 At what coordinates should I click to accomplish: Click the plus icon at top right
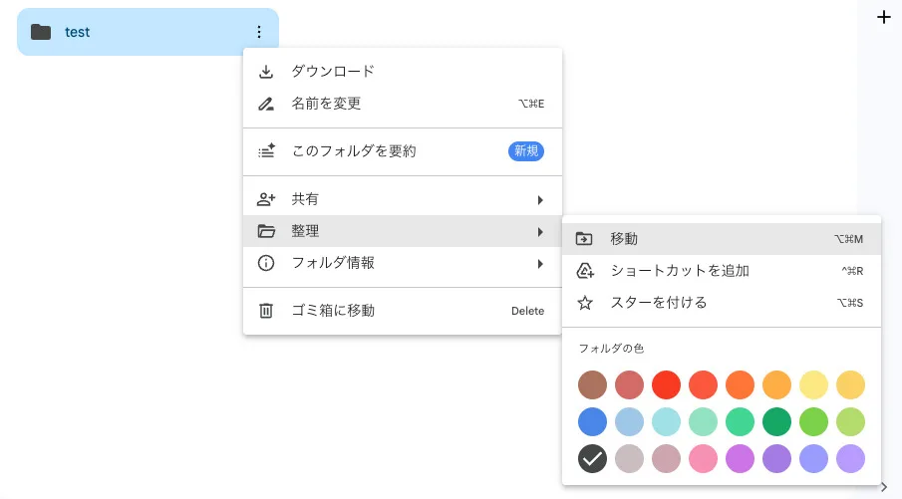click(x=882, y=17)
